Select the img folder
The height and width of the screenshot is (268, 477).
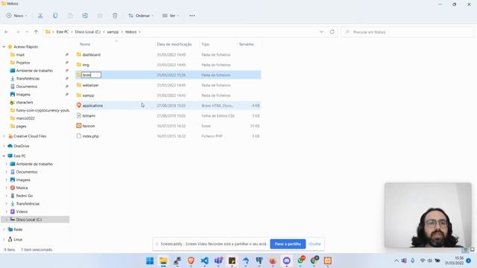[86, 65]
